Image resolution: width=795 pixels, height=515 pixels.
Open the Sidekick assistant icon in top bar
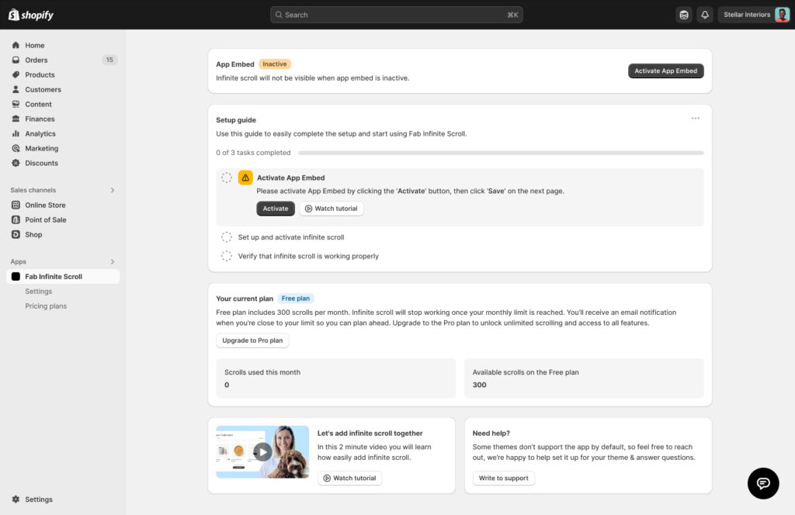pos(684,15)
